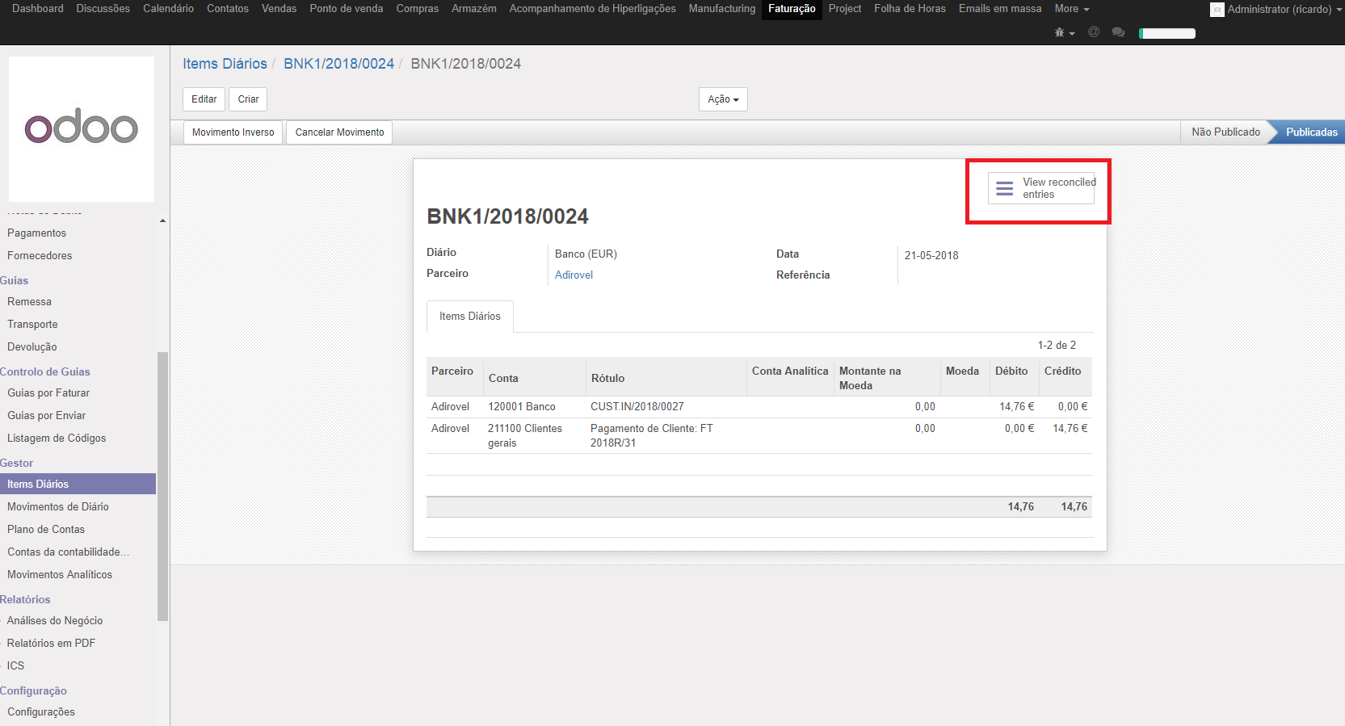This screenshot has height=726, width=1345.
Task: Open the Faturação menu
Action: point(791,9)
